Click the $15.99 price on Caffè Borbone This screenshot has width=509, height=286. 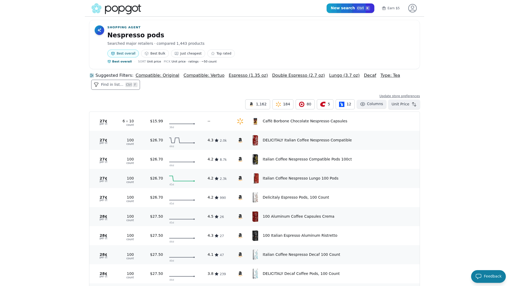click(156, 121)
